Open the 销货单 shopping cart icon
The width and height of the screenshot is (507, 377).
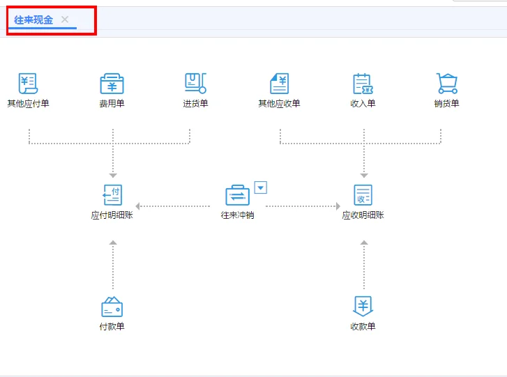tap(446, 84)
